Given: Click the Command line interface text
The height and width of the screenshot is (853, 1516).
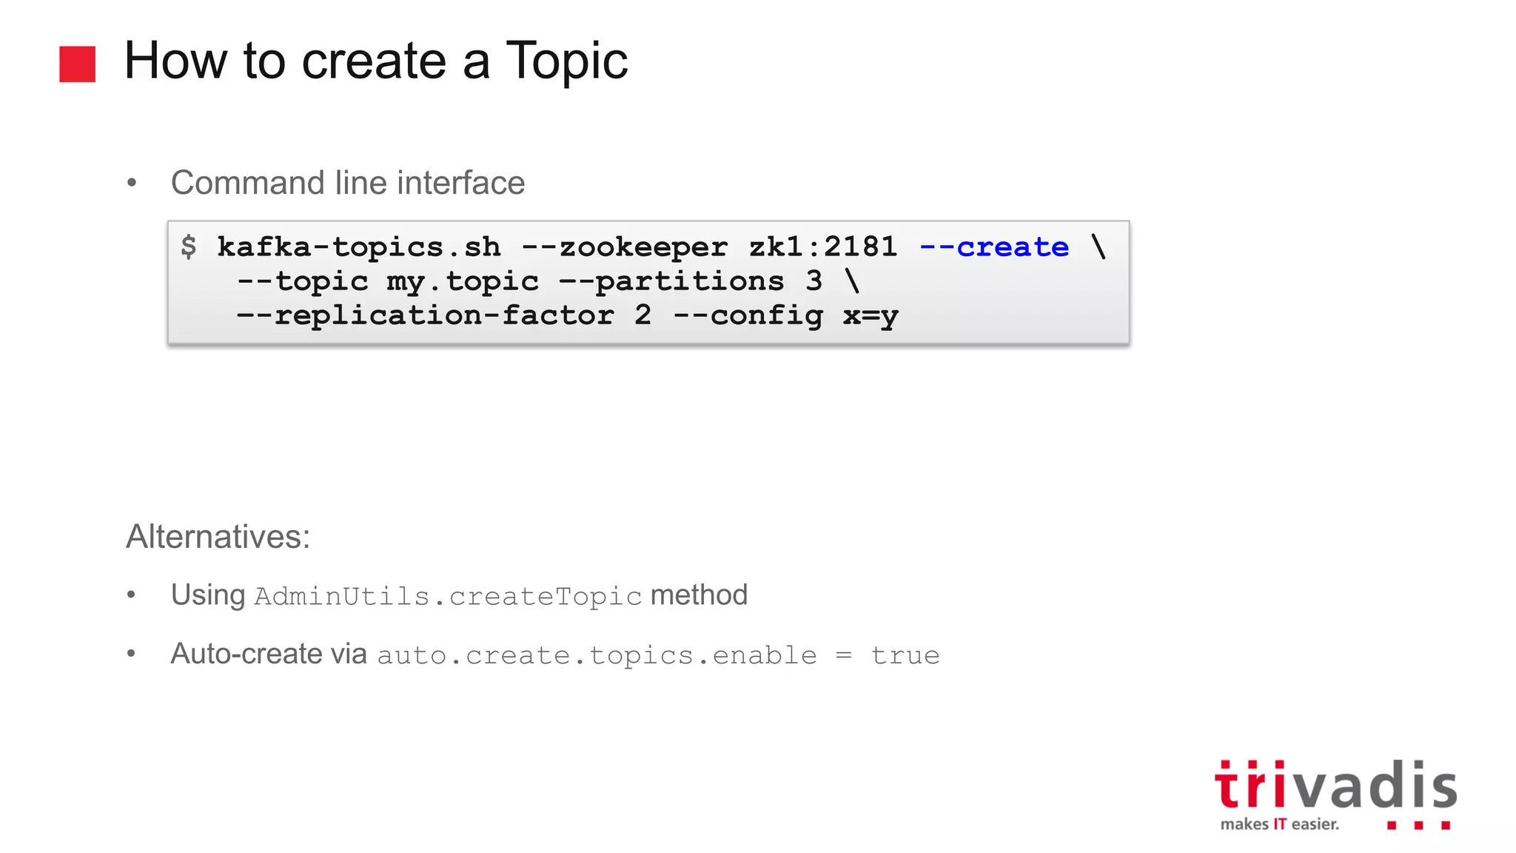Looking at the screenshot, I should (x=348, y=183).
